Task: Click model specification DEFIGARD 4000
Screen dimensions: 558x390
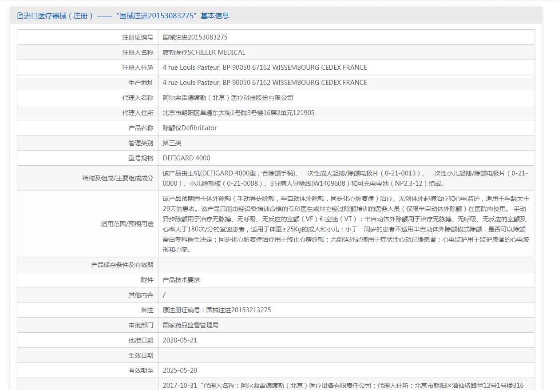Action: tap(186, 158)
